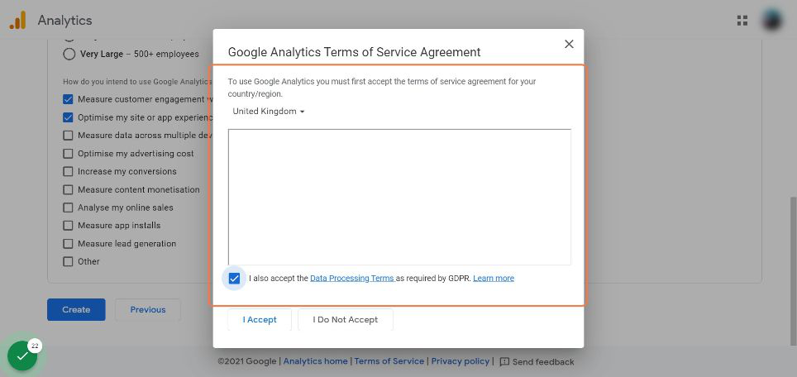Click inside the terms of service text area
This screenshot has height=377, width=797.
[x=399, y=197]
